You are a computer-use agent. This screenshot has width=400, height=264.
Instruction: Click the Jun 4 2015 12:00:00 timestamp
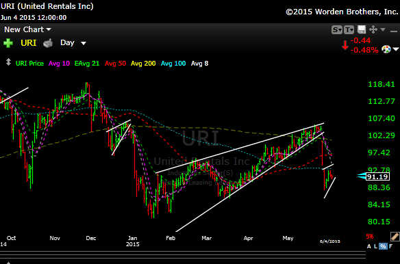click(34, 18)
